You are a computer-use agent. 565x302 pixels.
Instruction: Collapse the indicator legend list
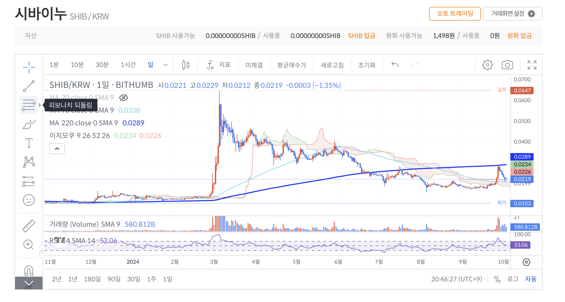click(57, 149)
